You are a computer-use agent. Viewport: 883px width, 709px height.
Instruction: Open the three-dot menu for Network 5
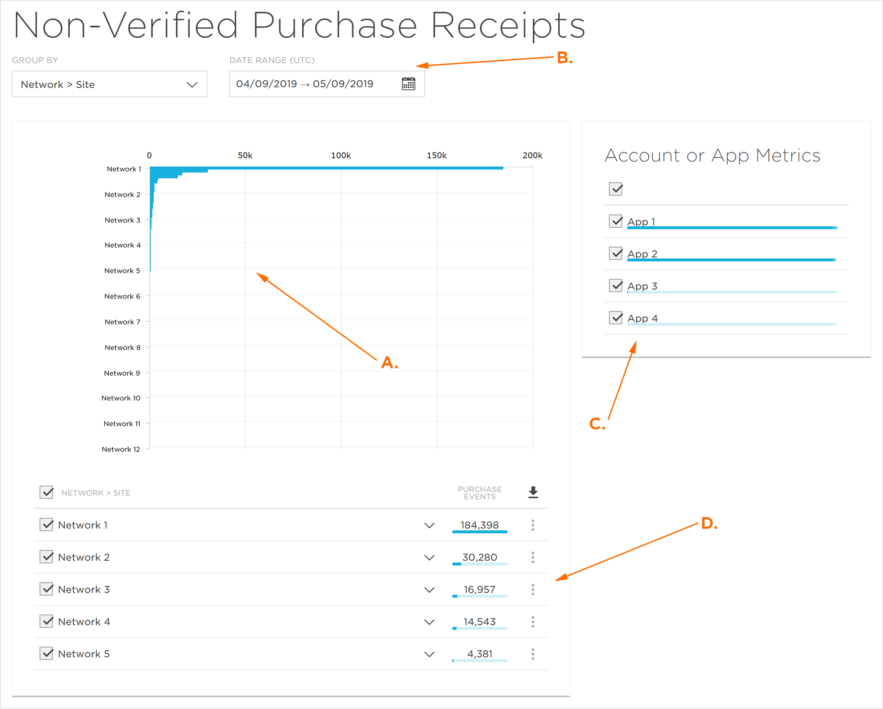pos(533,654)
